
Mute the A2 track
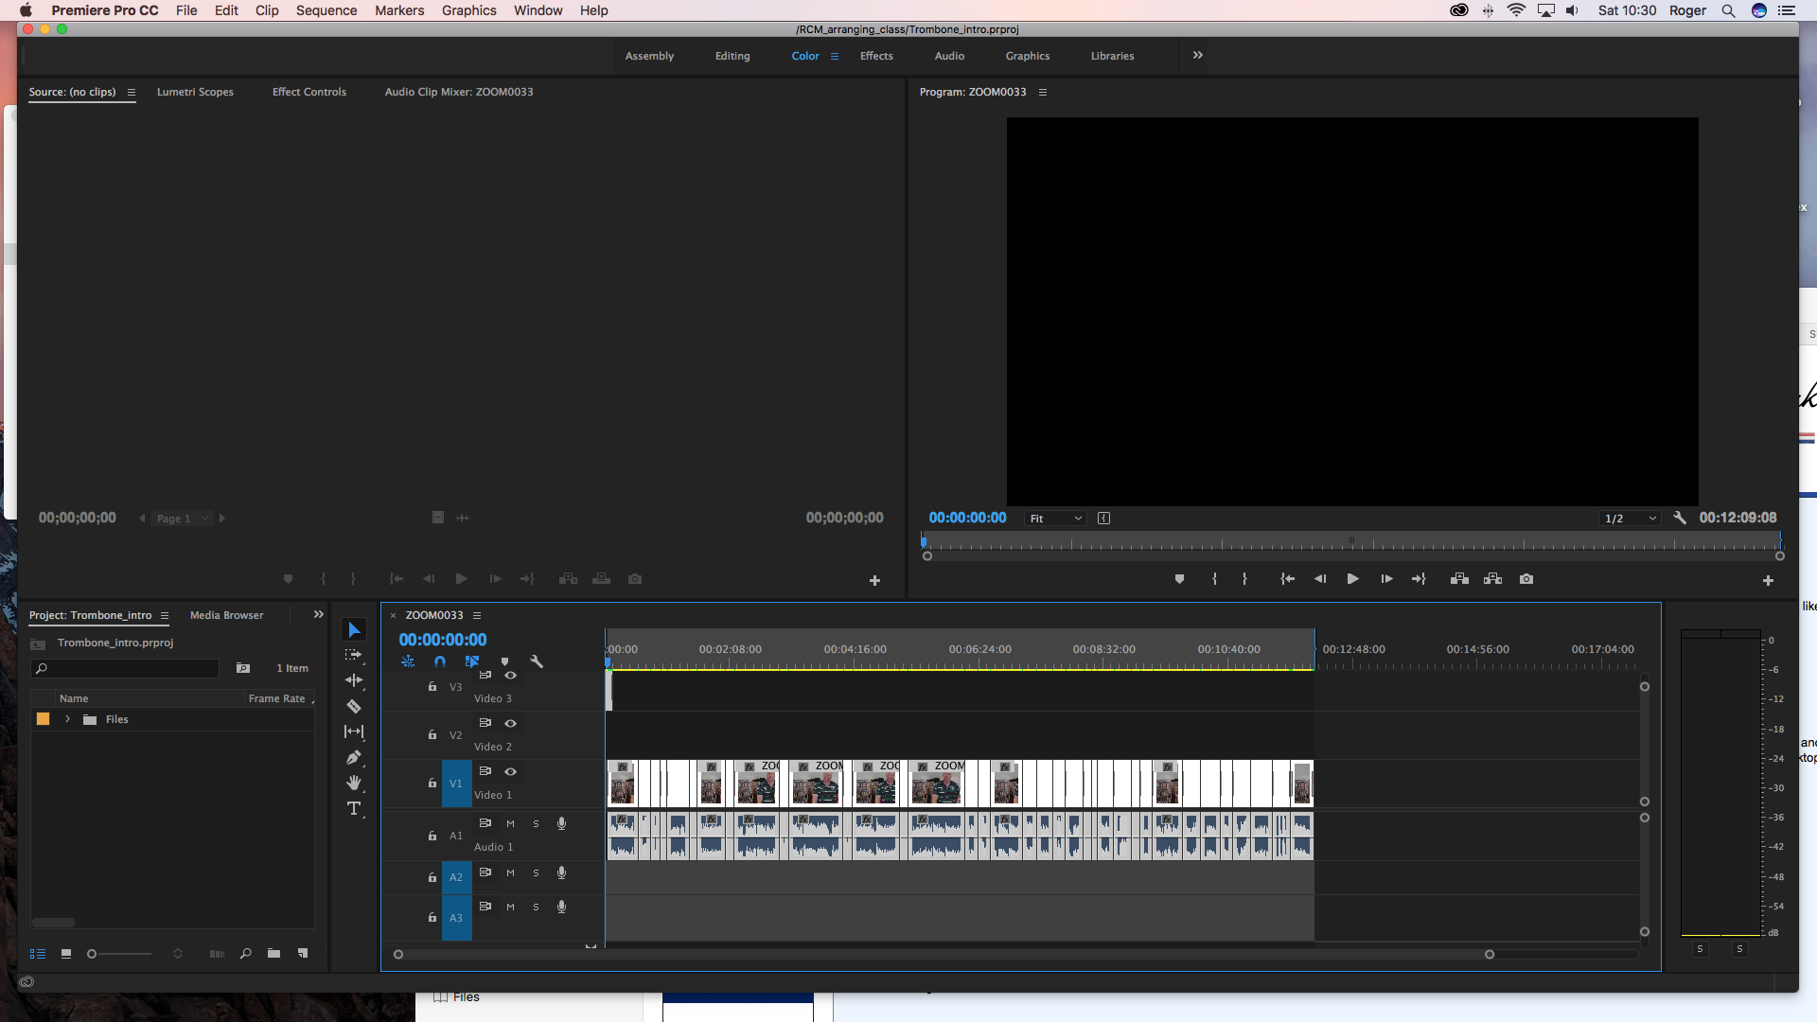point(510,872)
